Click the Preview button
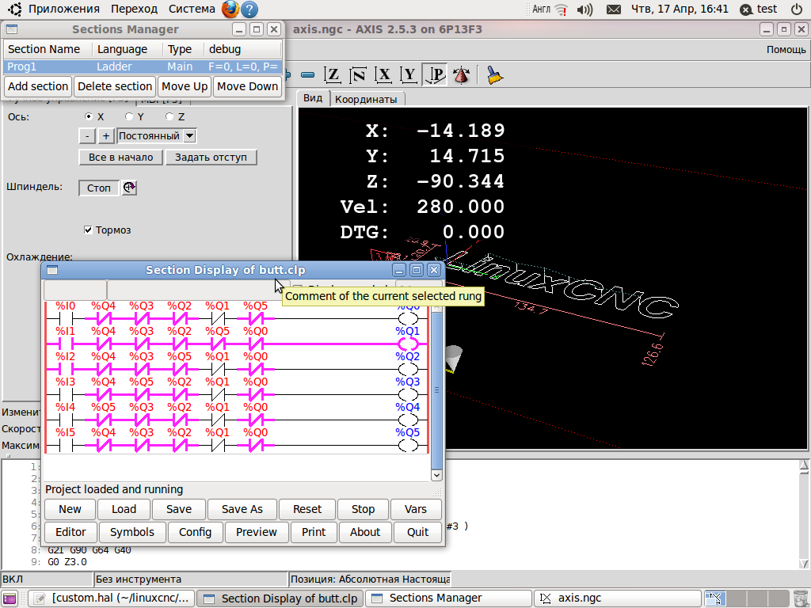This screenshot has width=811, height=608. click(x=257, y=532)
